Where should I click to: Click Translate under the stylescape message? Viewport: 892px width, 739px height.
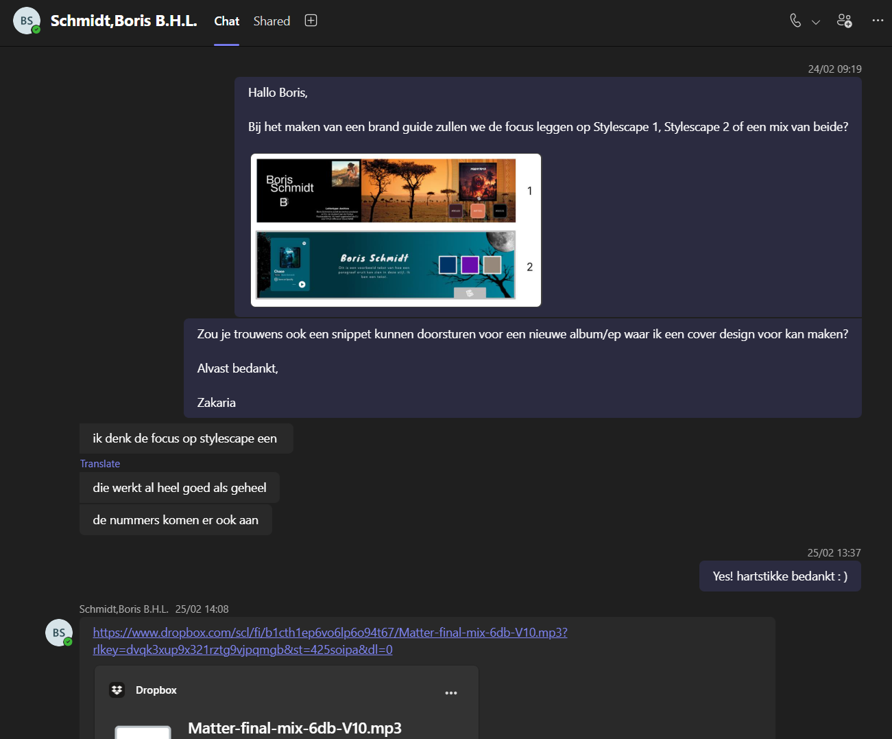[100, 464]
